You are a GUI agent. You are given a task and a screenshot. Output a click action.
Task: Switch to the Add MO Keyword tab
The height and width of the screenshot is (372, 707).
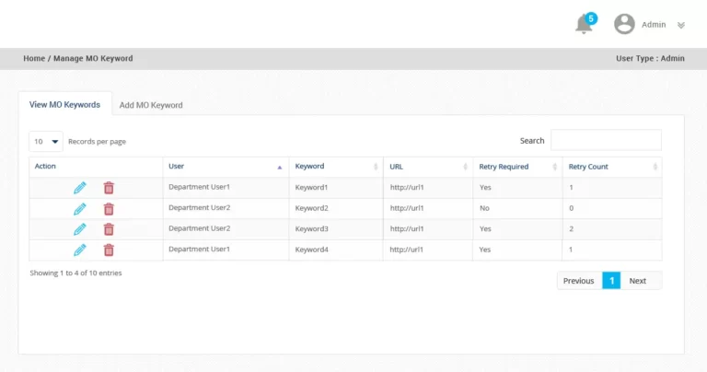click(x=151, y=105)
